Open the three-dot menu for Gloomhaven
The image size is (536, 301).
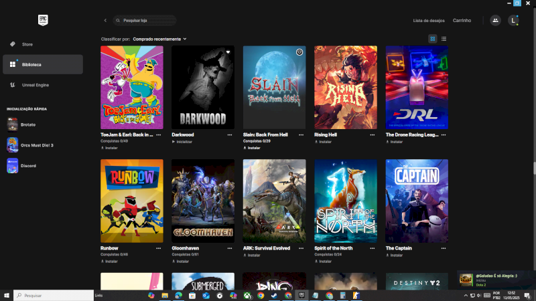[230, 247]
